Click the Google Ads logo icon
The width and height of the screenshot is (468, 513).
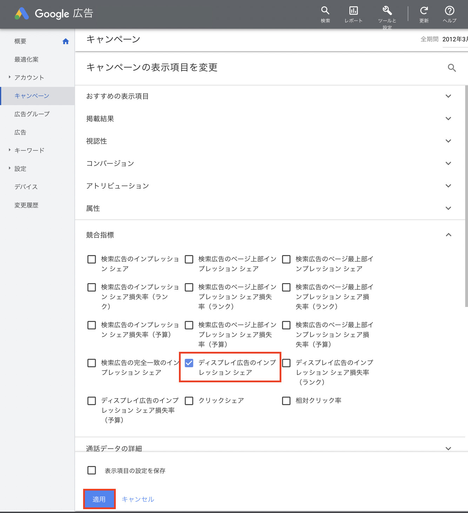tap(22, 14)
